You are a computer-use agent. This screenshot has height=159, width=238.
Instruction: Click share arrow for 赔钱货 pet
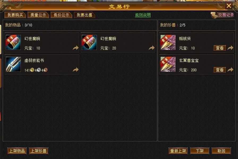[230, 48]
